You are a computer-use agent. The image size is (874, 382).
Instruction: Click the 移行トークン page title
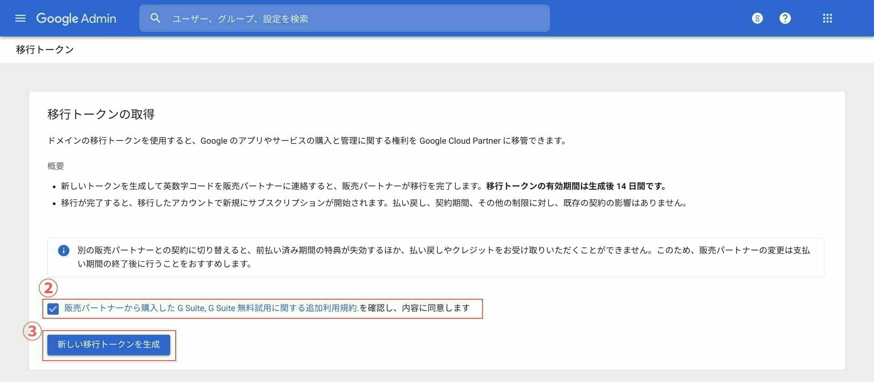pos(45,50)
